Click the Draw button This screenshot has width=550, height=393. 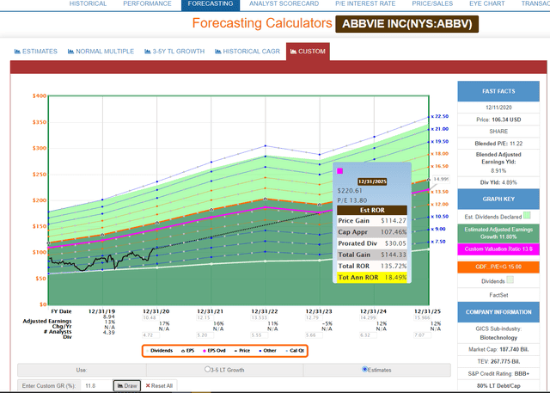point(127,385)
